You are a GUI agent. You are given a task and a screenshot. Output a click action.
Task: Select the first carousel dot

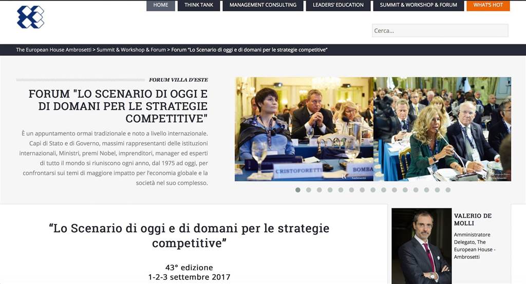(x=298, y=190)
